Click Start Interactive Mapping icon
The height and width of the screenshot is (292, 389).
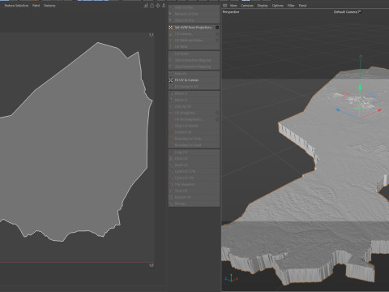tap(170, 60)
